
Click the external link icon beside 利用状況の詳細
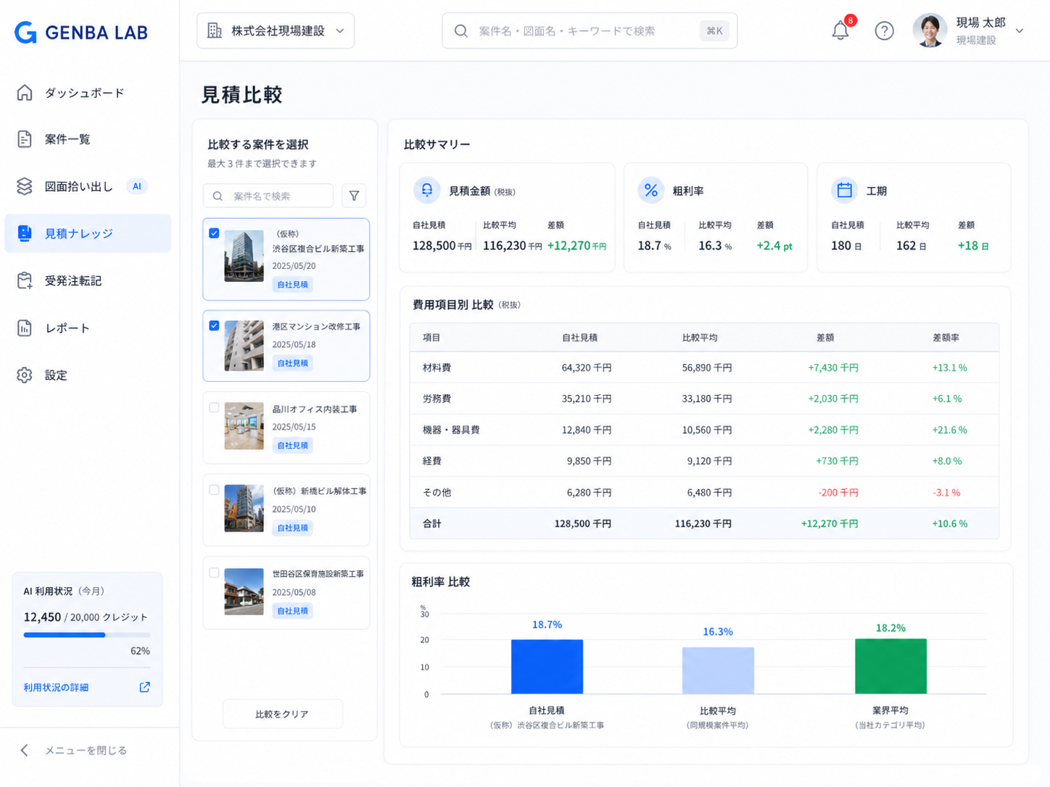click(145, 687)
